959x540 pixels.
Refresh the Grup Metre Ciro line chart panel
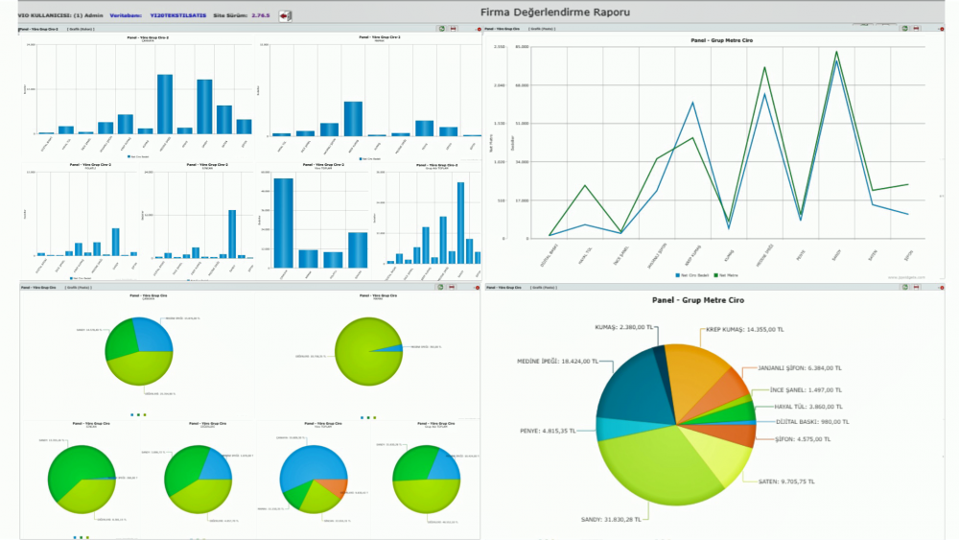[x=904, y=30]
